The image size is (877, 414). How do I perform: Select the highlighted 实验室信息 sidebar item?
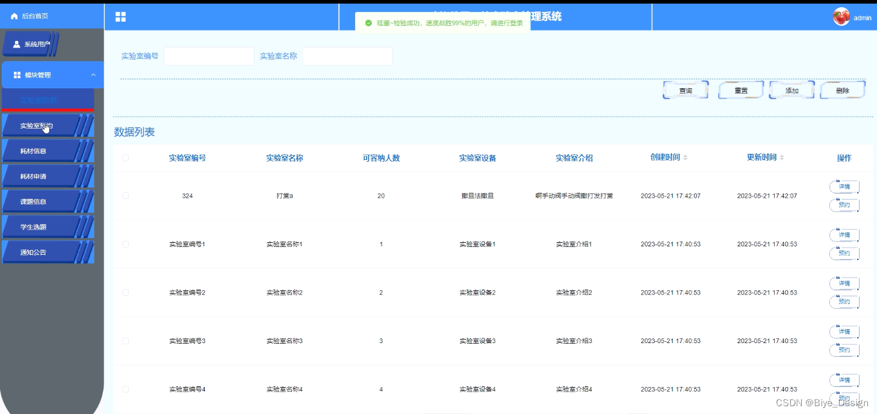click(x=48, y=100)
